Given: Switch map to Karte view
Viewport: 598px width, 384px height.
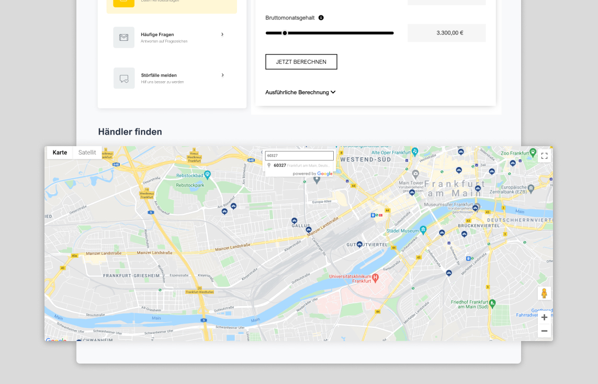Looking at the screenshot, I should (60, 152).
